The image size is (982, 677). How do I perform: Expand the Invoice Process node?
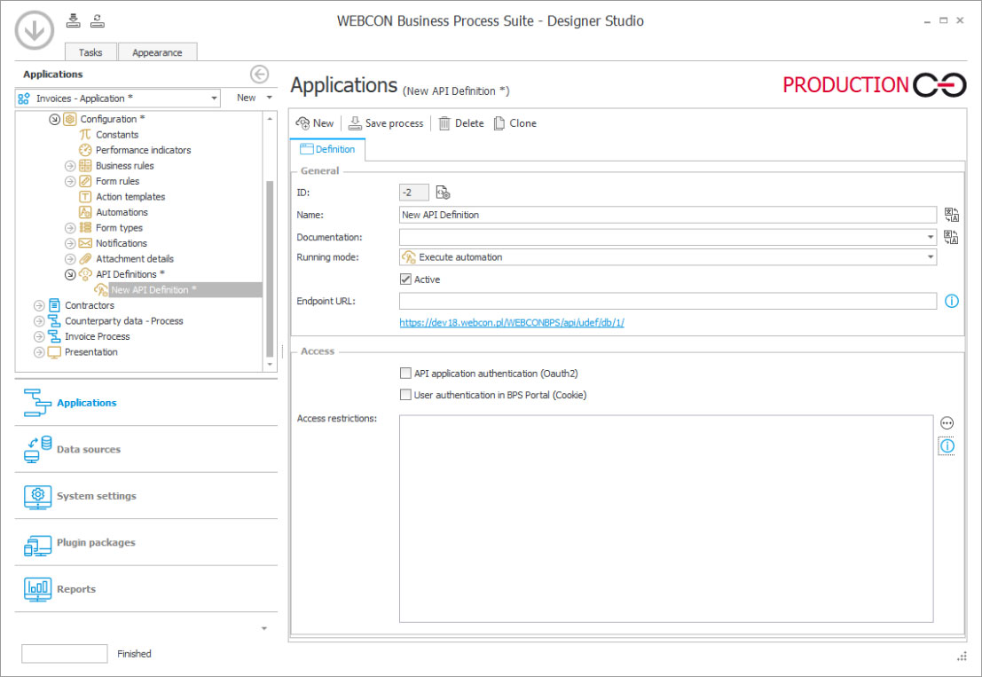coord(39,336)
